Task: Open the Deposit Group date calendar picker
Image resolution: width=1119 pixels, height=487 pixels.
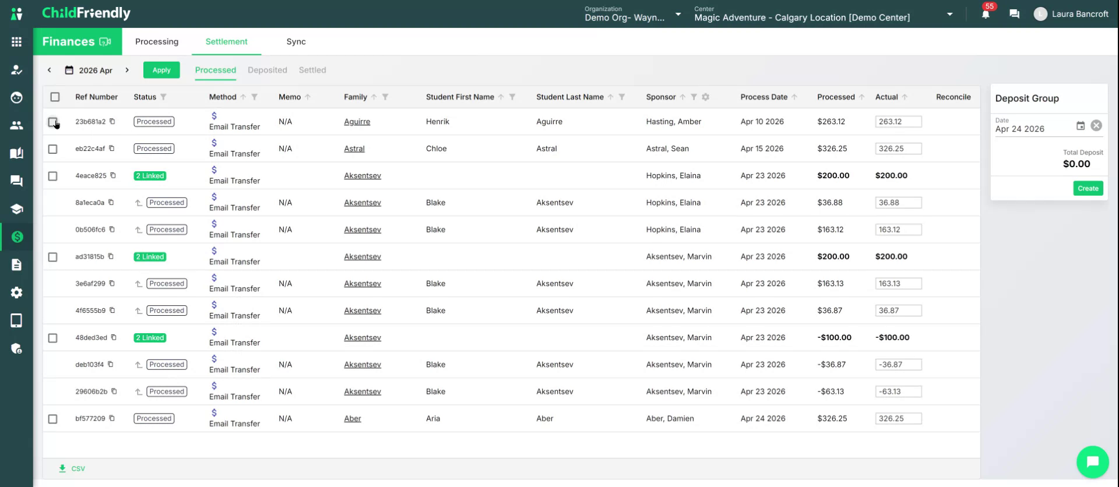Action: [1081, 126]
